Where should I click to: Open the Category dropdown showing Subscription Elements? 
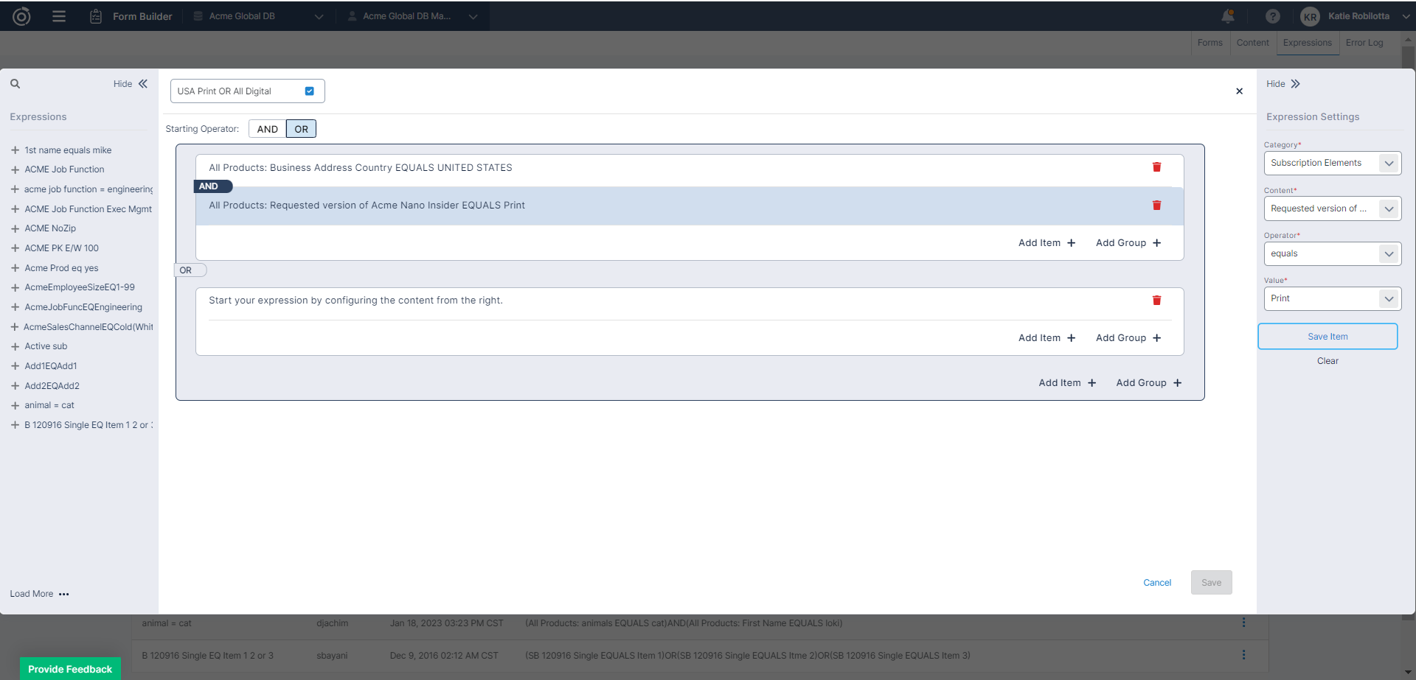click(x=1332, y=163)
